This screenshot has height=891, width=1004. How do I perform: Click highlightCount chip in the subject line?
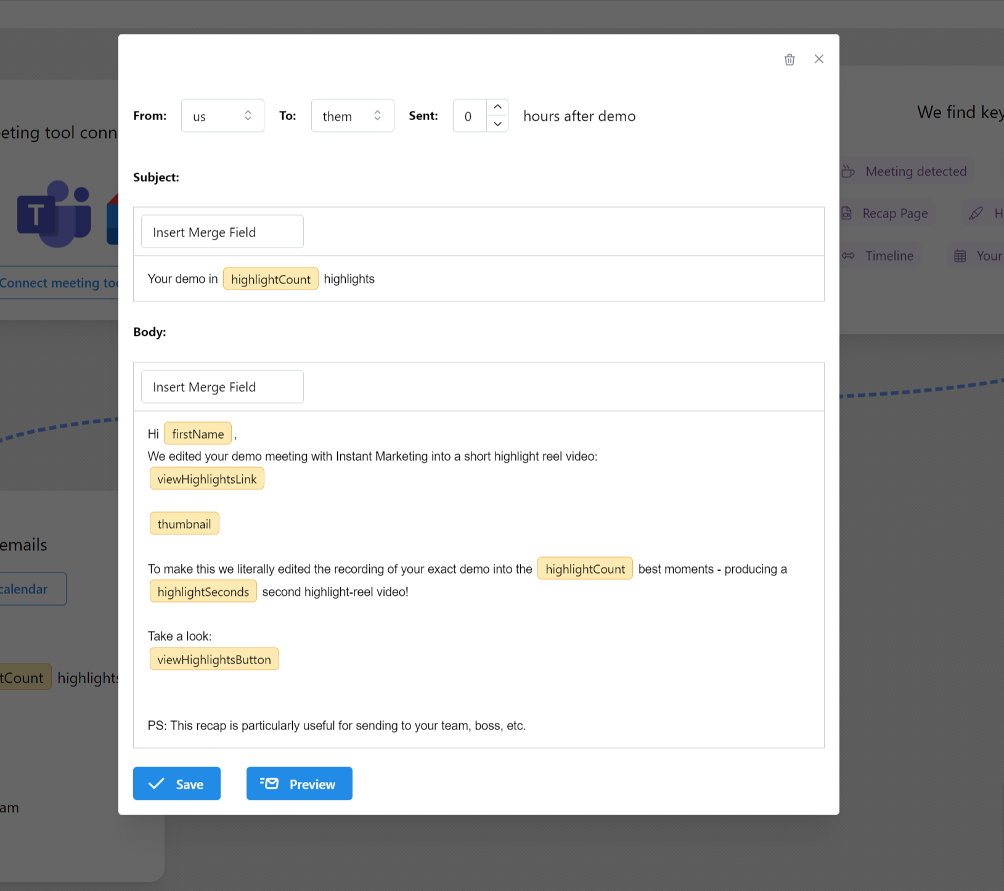click(270, 279)
